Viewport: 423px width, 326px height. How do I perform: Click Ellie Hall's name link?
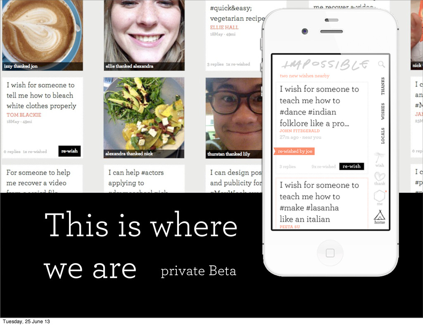(224, 27)
